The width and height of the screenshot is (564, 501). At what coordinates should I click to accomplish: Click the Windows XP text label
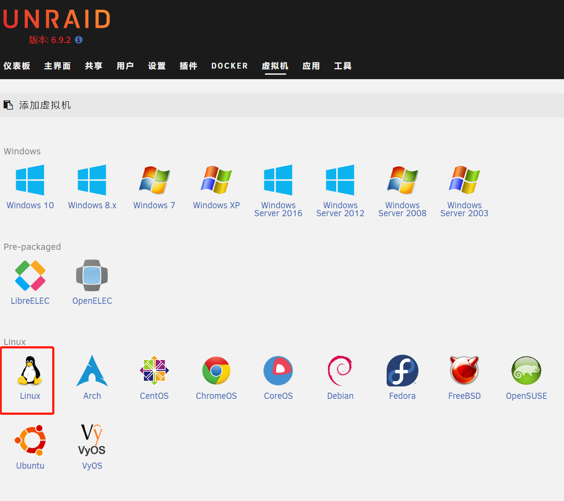pos(216,205)
